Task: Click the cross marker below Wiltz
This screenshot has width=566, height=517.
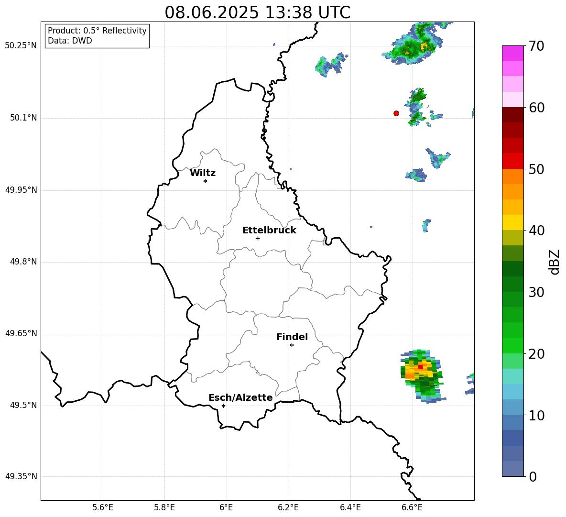Action: pos(206,181)
